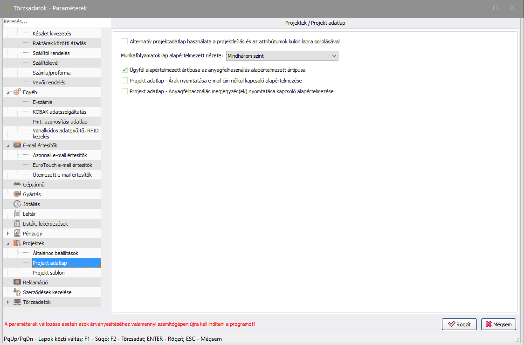Click the Leltár document icon
The width and height of the screenshot is (524, 345).
(x=17, y=214)
